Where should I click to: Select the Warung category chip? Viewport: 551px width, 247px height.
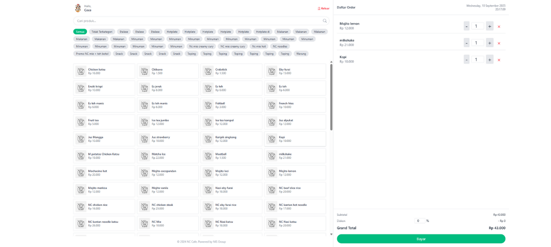tap(301, 54)
